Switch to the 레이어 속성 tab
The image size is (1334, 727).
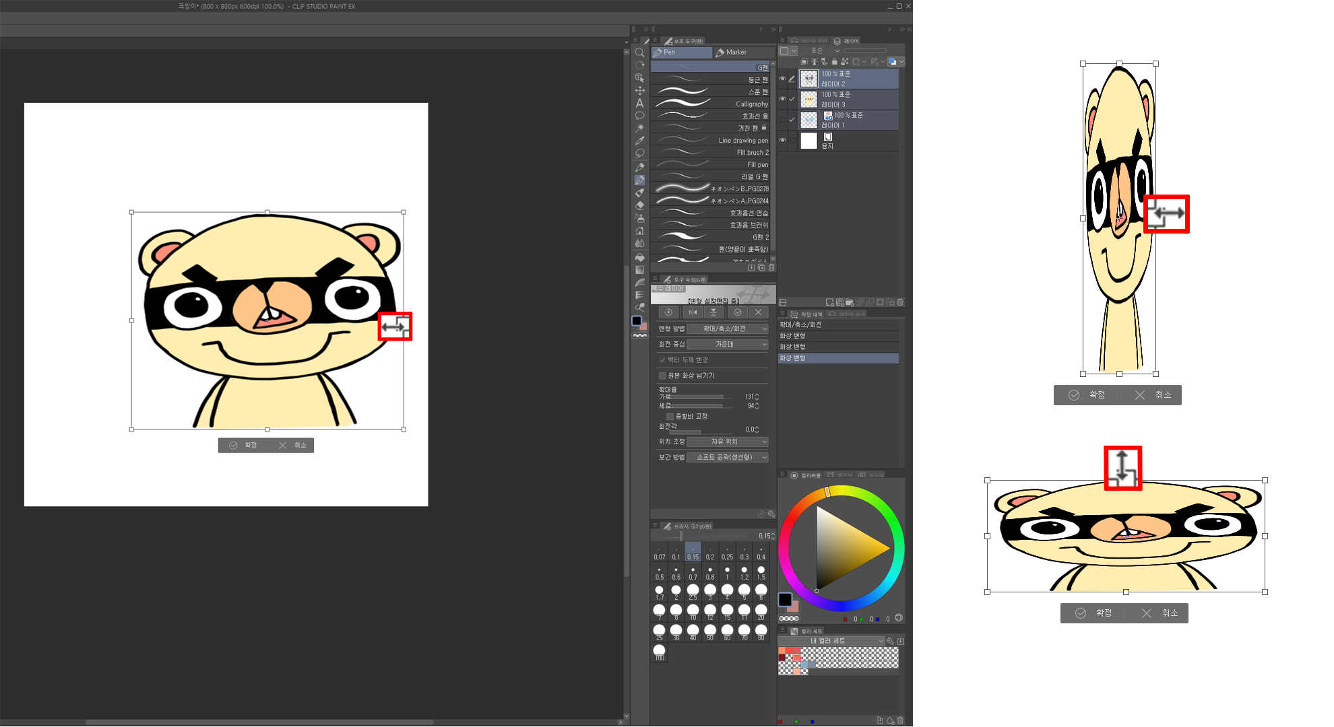pos(848,314)
